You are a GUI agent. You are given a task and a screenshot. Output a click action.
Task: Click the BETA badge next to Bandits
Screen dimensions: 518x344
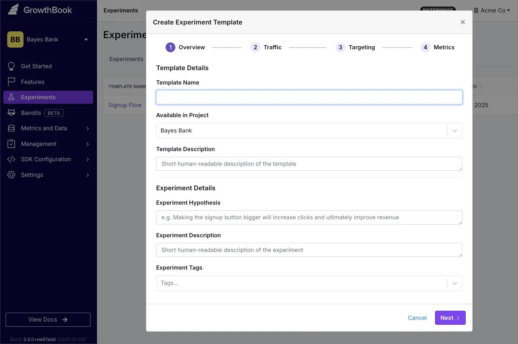54,113
